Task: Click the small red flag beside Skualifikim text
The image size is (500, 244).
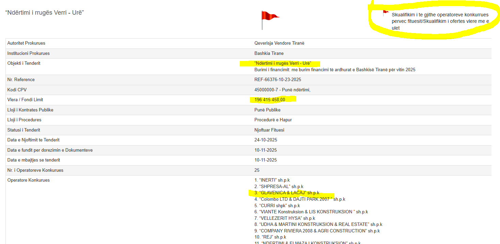Action: tap(386, 13)
